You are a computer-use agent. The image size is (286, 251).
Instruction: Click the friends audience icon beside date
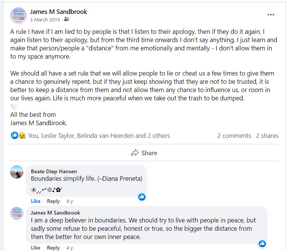pos(67,19)
